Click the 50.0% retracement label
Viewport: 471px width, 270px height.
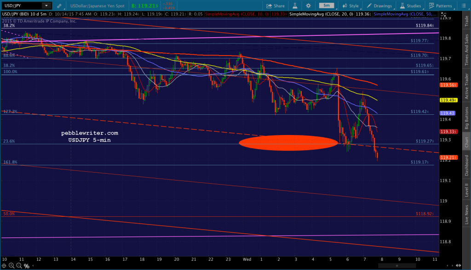9,214
